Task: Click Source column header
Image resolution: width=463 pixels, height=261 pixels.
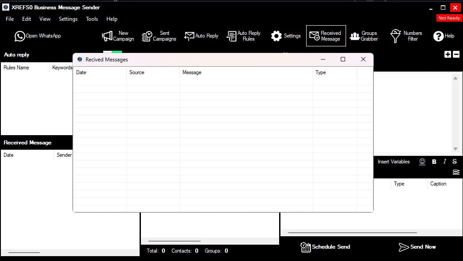Action: tap(153, 72)
